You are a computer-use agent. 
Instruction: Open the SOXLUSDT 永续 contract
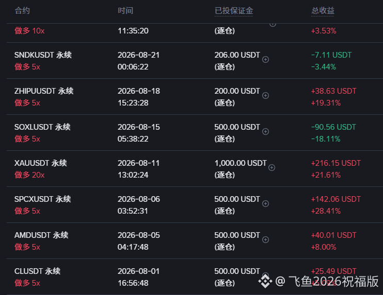(42, 127)
